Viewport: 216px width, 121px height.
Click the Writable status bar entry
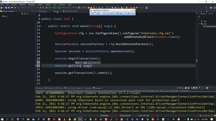[x=105, y=116]
